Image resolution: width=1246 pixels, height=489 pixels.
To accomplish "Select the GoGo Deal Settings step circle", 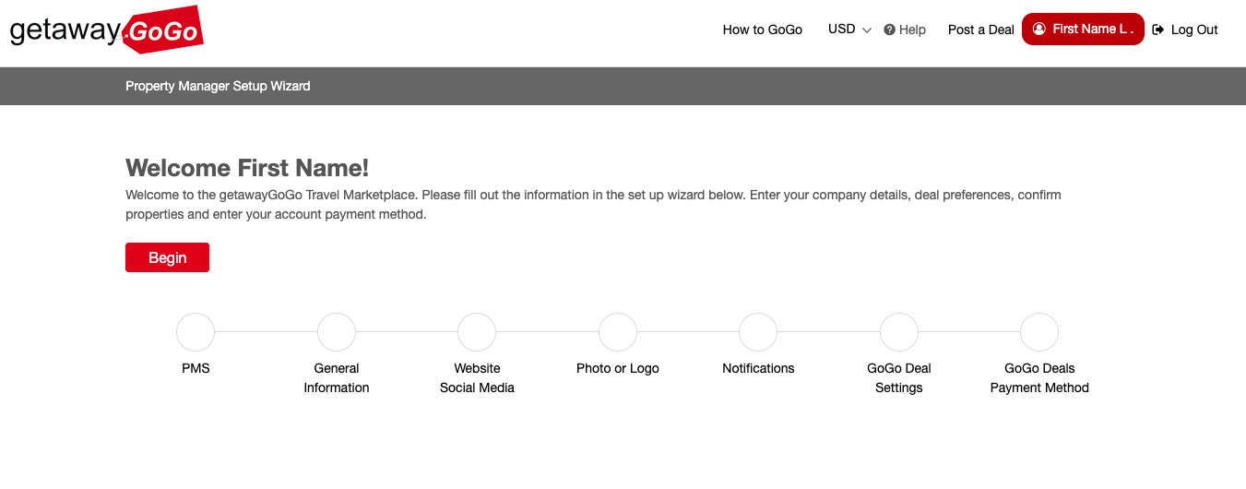I will (899, 332).
